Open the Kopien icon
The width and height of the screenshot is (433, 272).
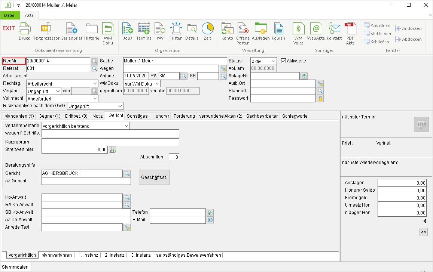(x=278, y=31)
